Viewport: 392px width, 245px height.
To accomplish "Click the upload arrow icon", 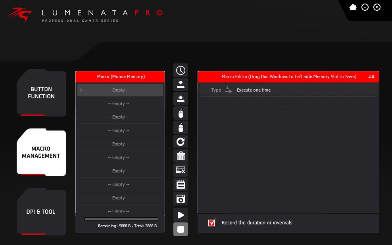I will point(181,99).
